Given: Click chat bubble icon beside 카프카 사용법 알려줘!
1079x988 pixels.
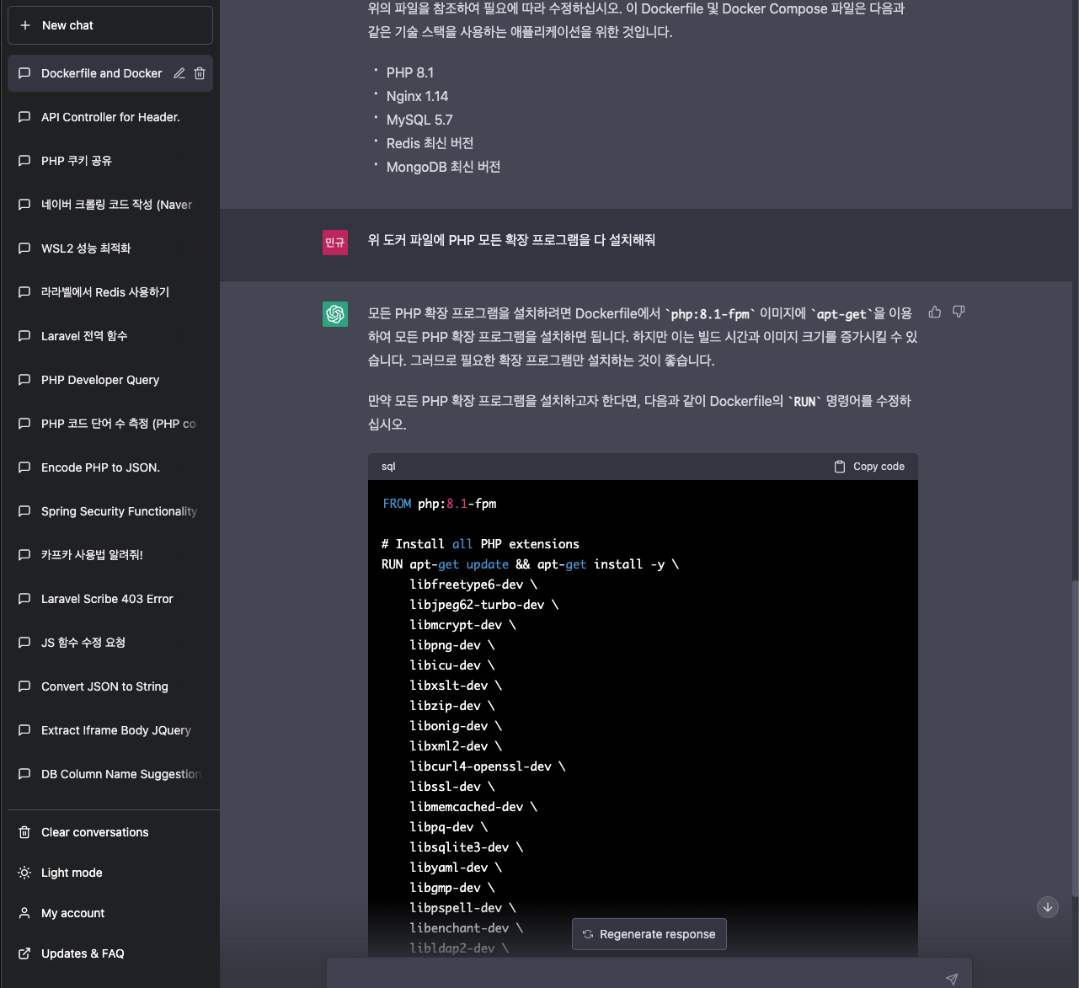Looking at the screenshot, I should point(24,555).
